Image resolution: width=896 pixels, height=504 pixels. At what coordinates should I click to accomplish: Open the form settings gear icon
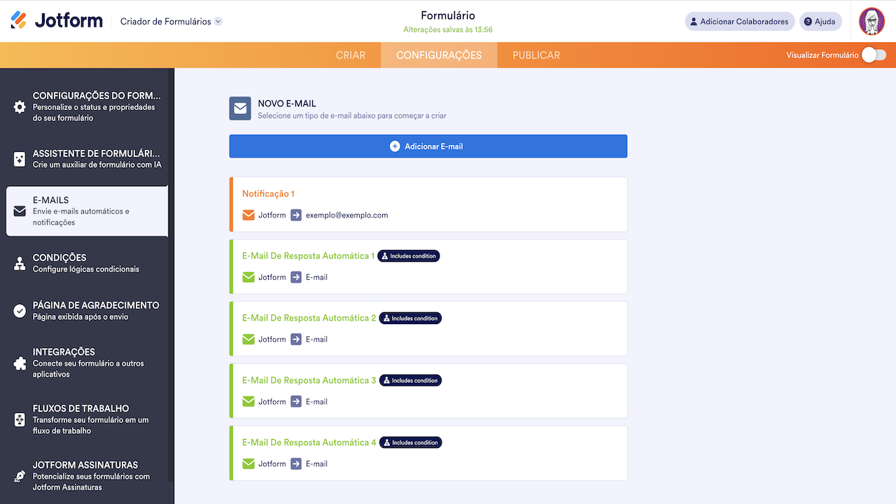20,107
